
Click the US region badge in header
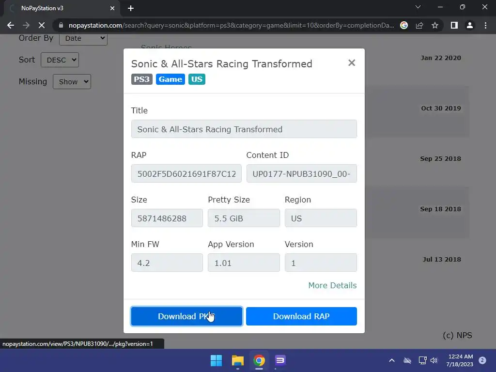(197, 79)
